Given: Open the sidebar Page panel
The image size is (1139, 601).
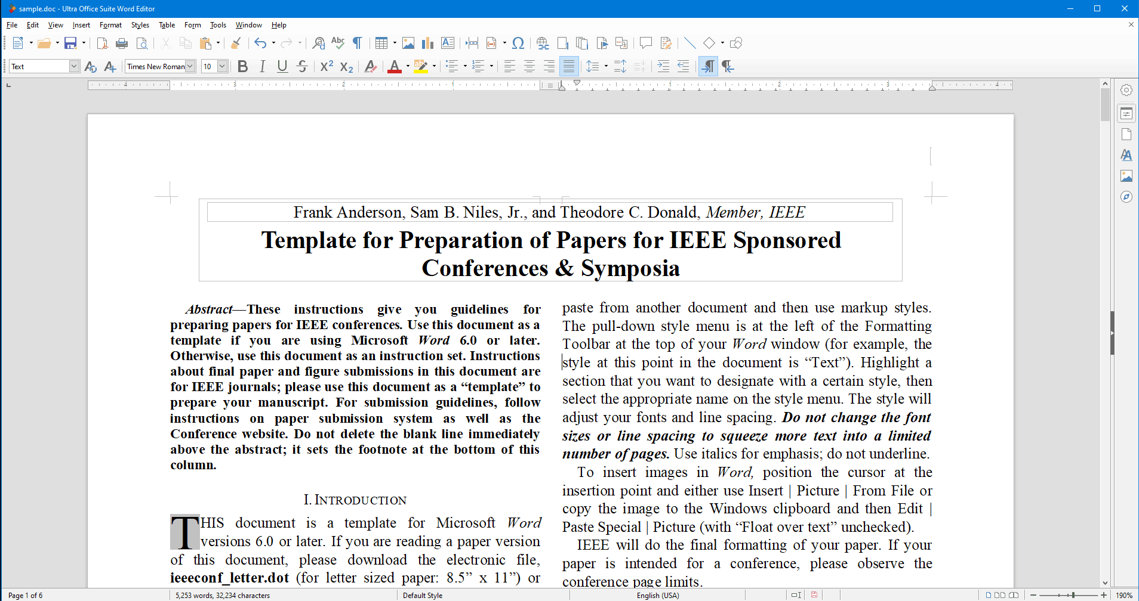Looking at the screenshot, I should pyautogui.click(x=1126, y=134).
